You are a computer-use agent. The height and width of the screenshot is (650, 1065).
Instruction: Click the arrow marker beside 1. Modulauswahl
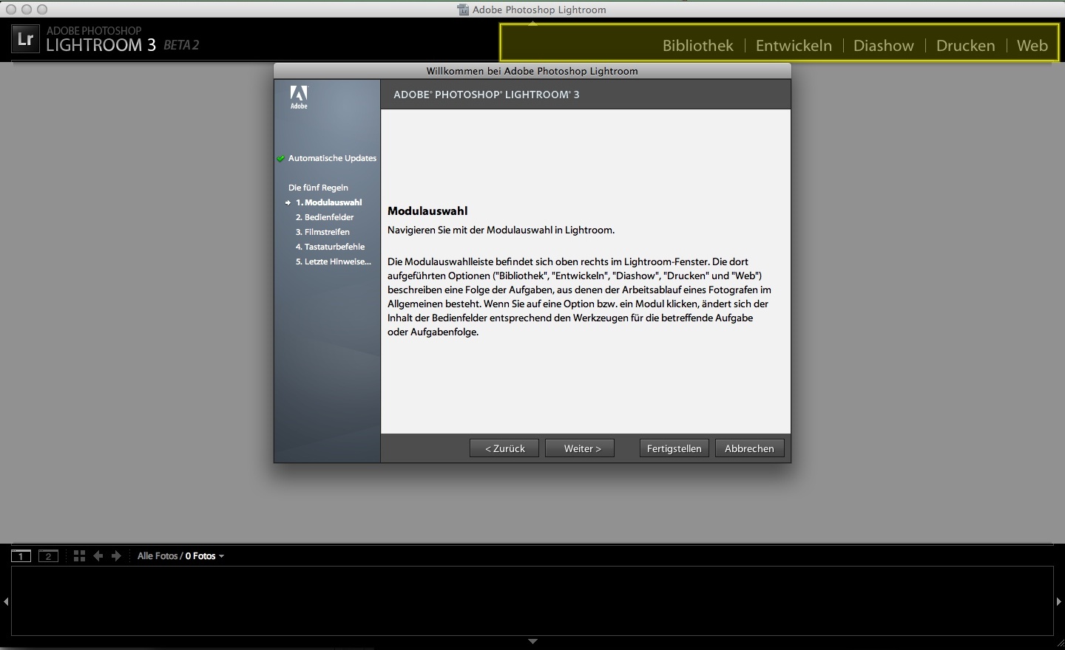(287, 202)
